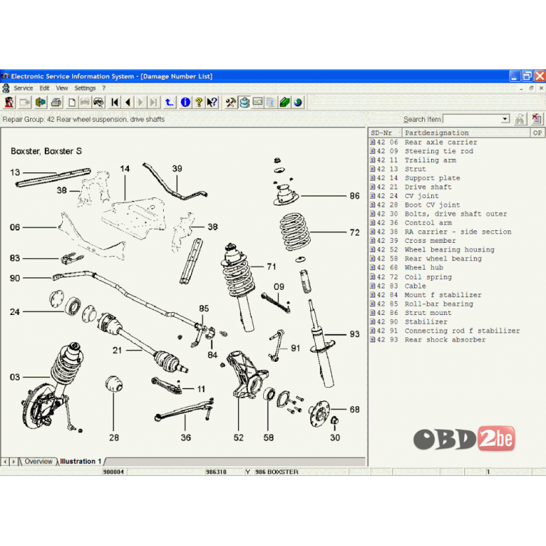Click the greyed page-with-arrow icon

[x=24, y=102]
